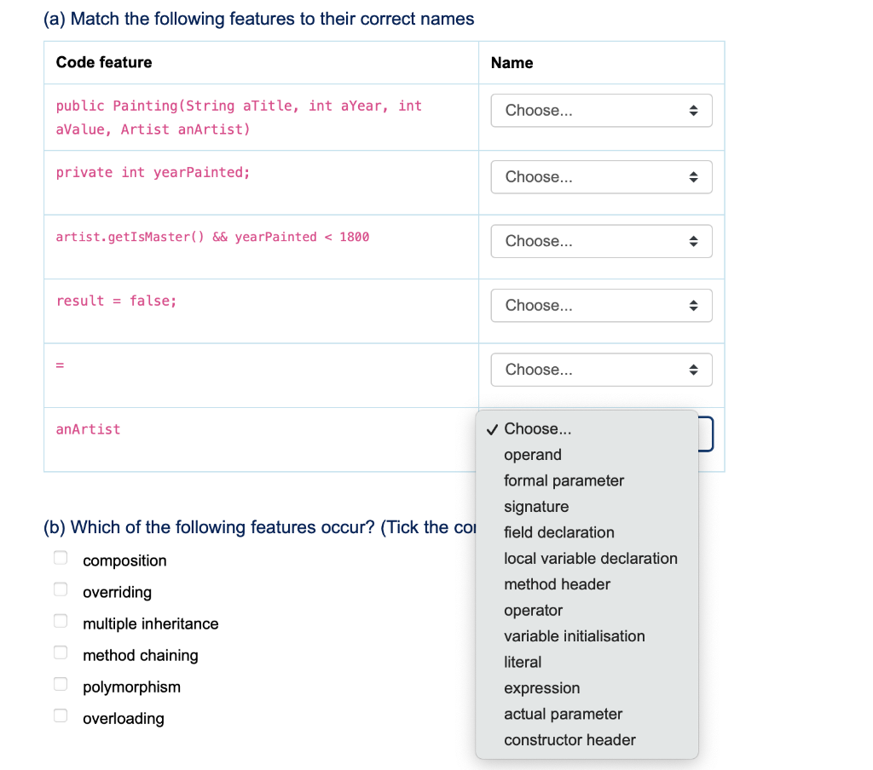The height and width of the screenshot is (770, 873).
Task: Click the 'anArtist' code feature text
Action: click(88, 429)
